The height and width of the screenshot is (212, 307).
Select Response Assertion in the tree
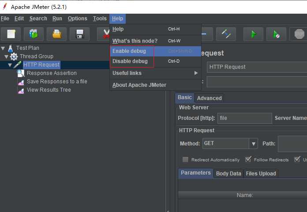point(52,73)
